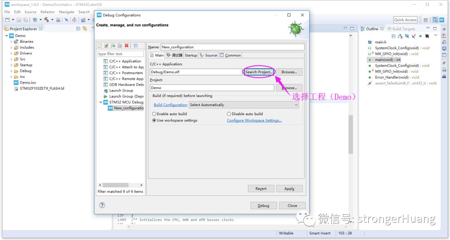Screen dimensions: 450x240
Task: Switch to the Startup tab
Action: click(190, 55)
